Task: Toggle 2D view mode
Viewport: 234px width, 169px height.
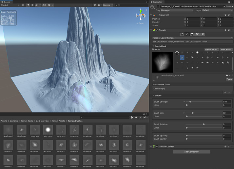Action: (x=23, y=5)
